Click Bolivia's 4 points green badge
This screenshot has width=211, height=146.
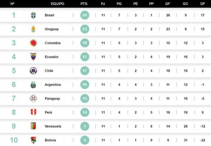[84, 140]
